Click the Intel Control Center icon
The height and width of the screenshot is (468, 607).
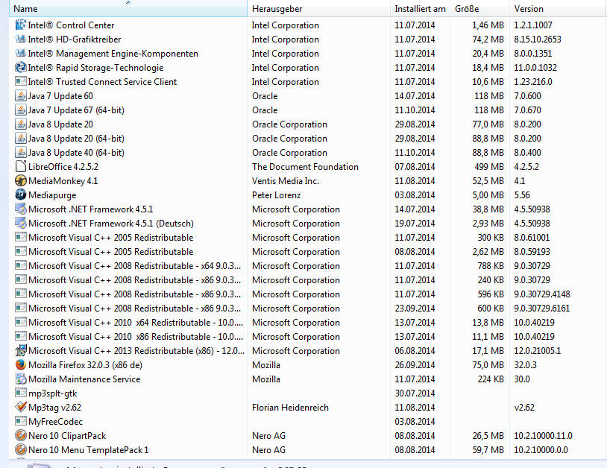pos(21,25)
